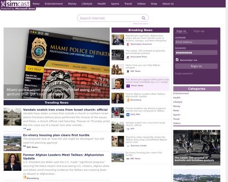Click Former Afghan Leaders thumbnail in Trending News
The width and height of the screenshot is (228, 182).
click(x=12, y=162)
